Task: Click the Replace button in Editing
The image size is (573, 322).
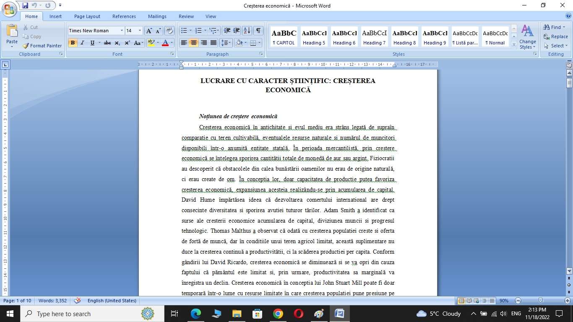Action: 555,36
